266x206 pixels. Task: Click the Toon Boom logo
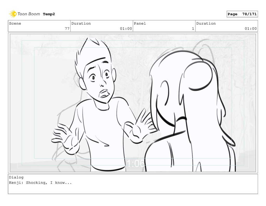[24, 14]
